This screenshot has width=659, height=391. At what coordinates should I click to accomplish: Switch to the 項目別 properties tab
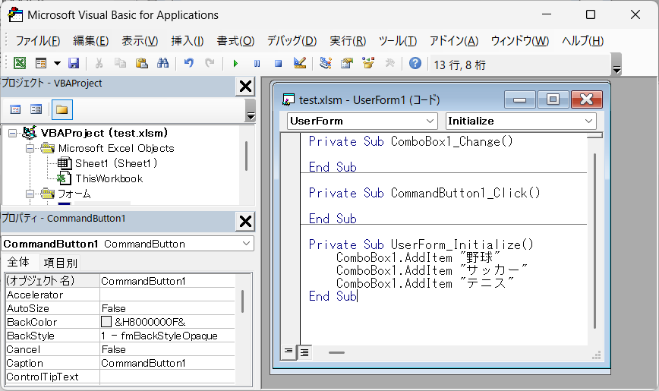click(60, 263)
